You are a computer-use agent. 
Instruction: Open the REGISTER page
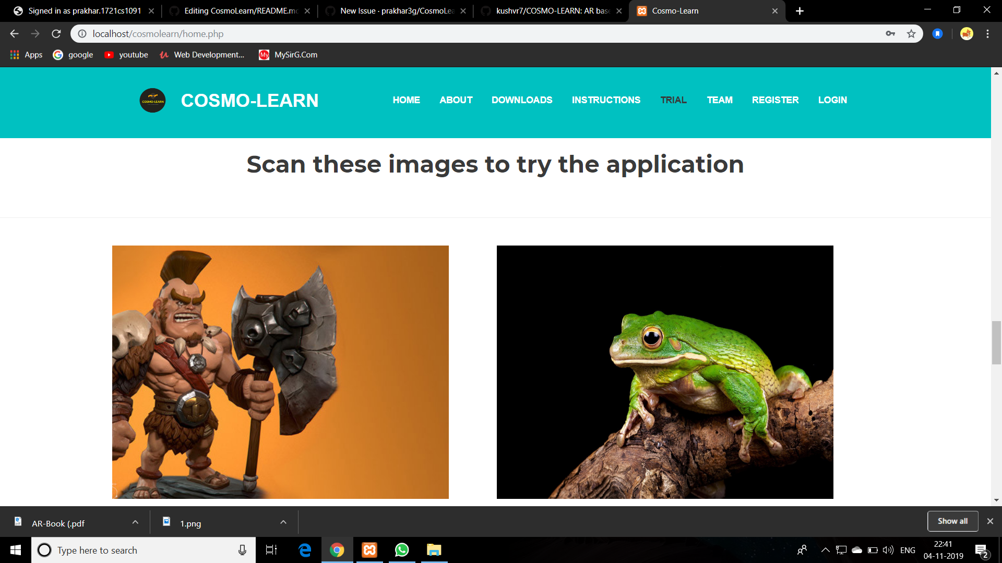point(775,100)
